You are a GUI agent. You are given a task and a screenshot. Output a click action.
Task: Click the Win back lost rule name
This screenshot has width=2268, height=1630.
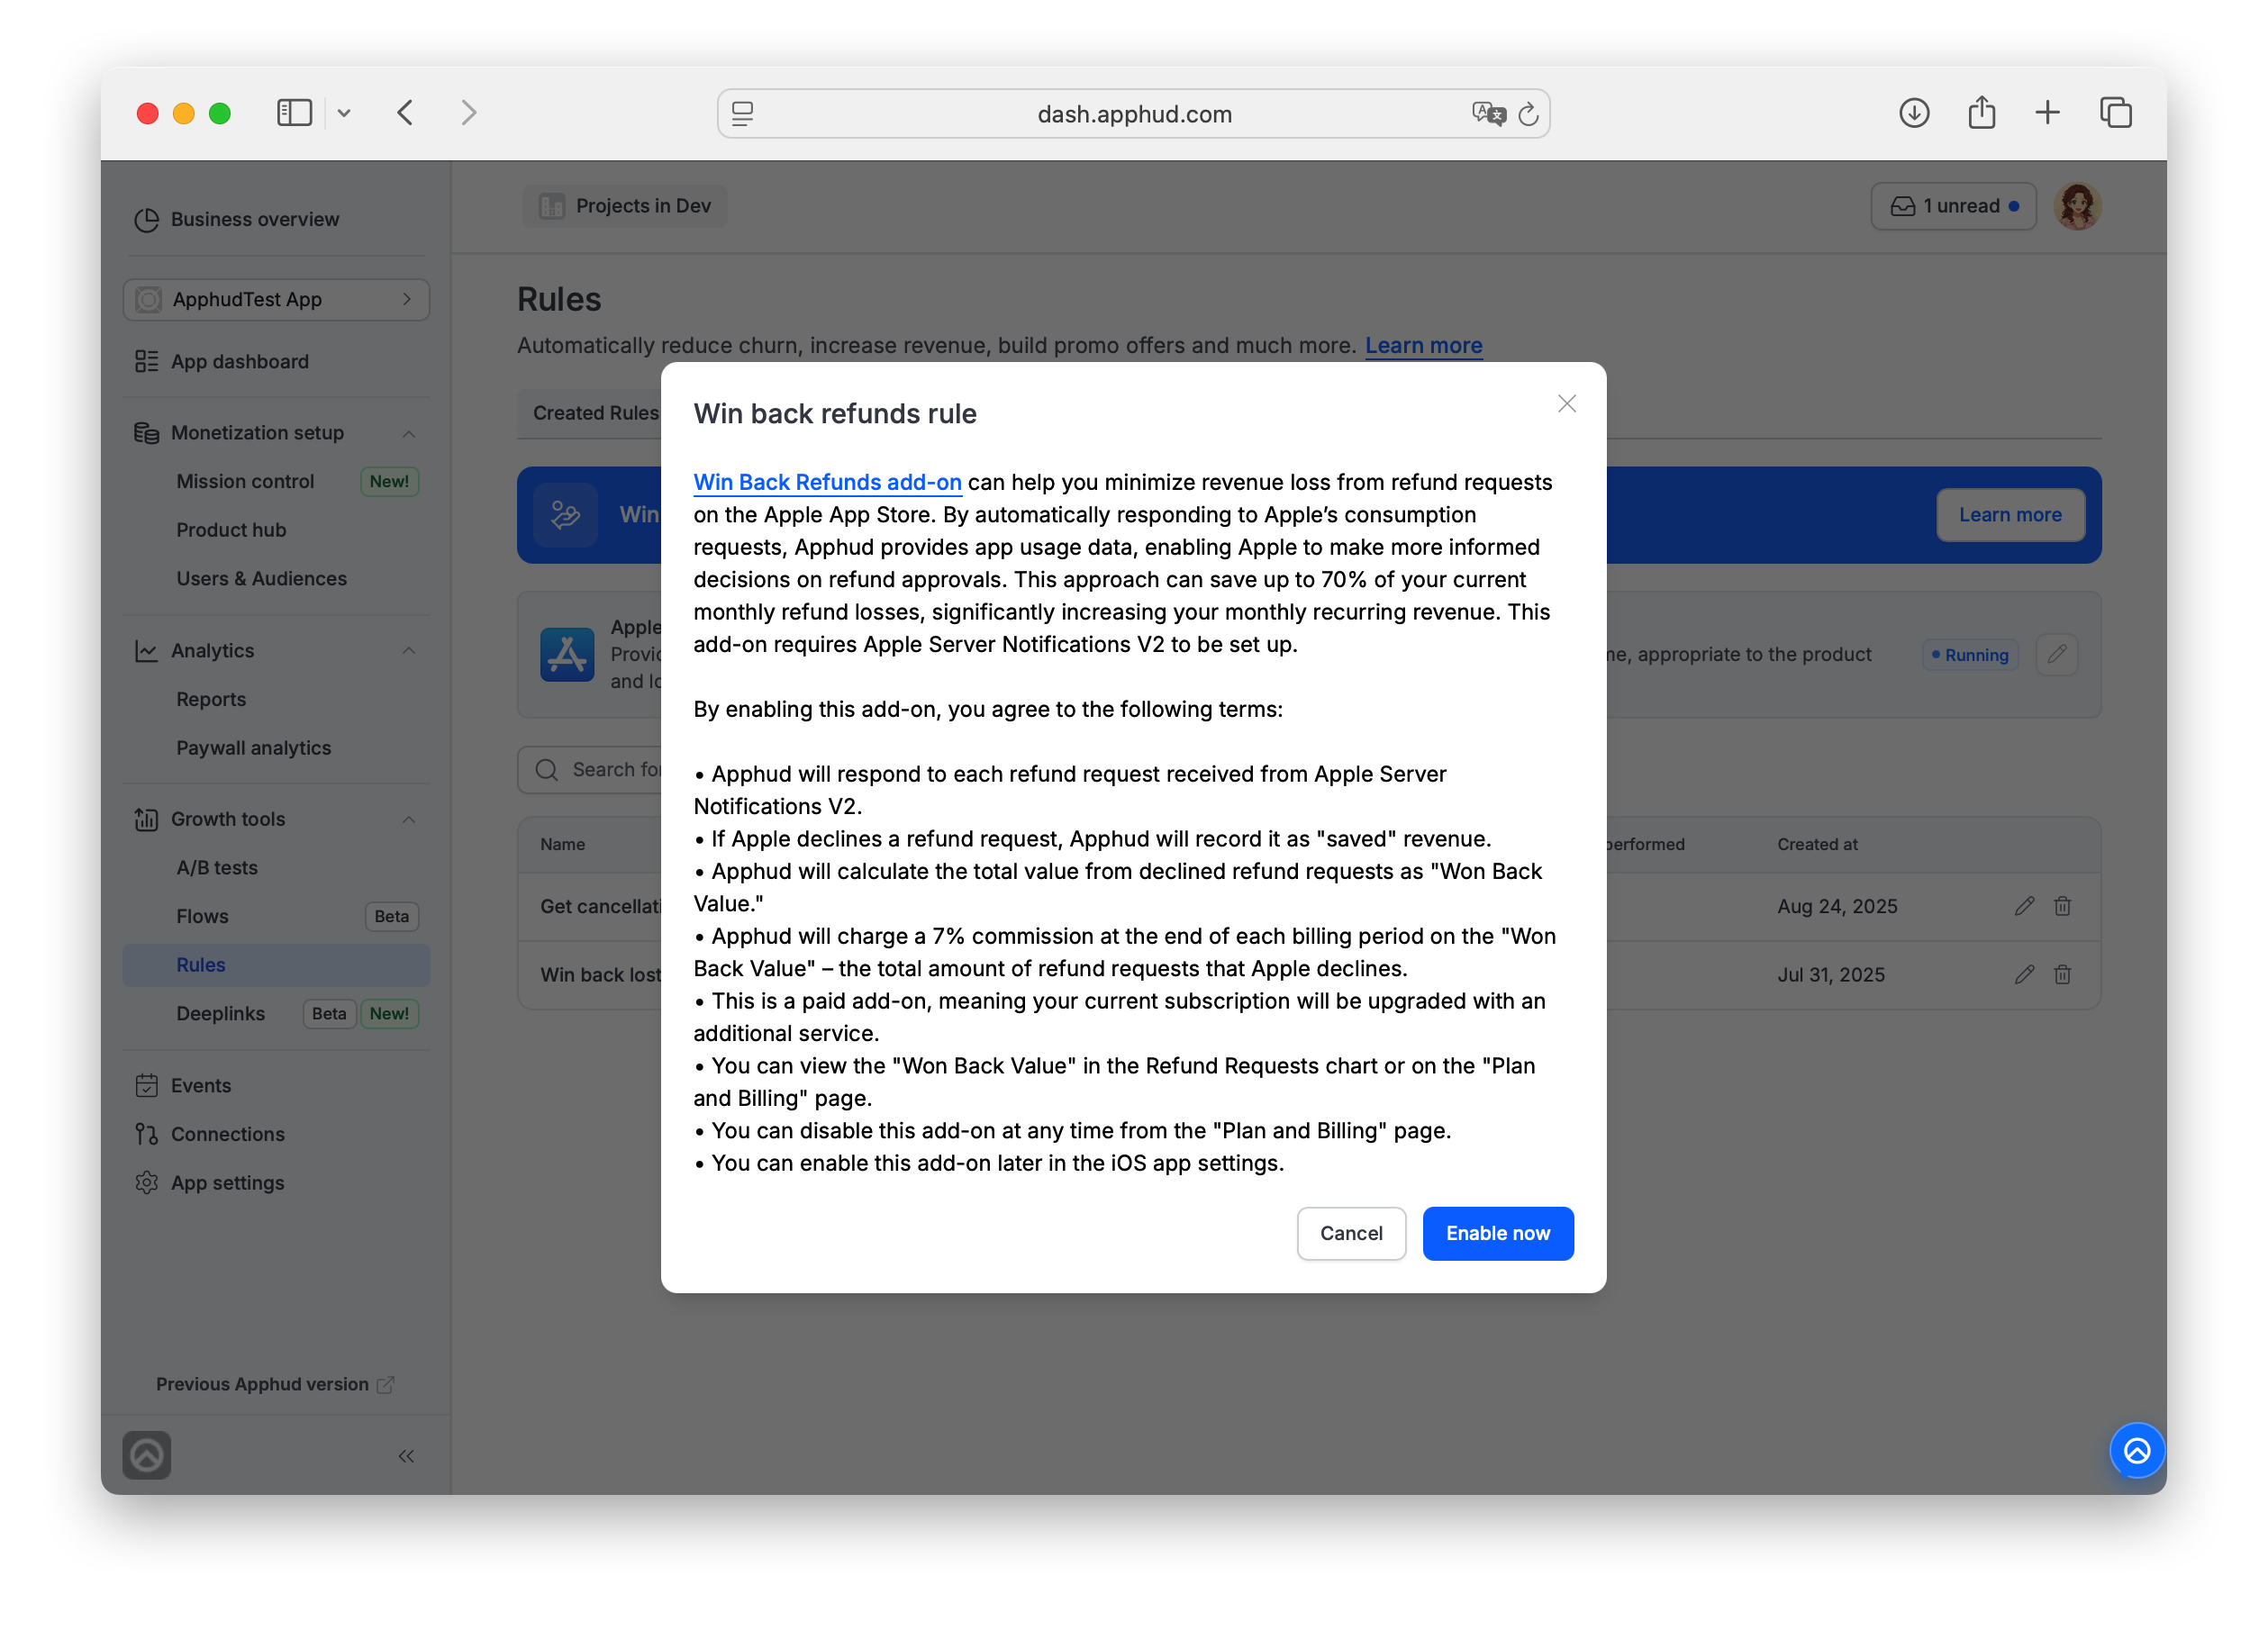(601, 975)
